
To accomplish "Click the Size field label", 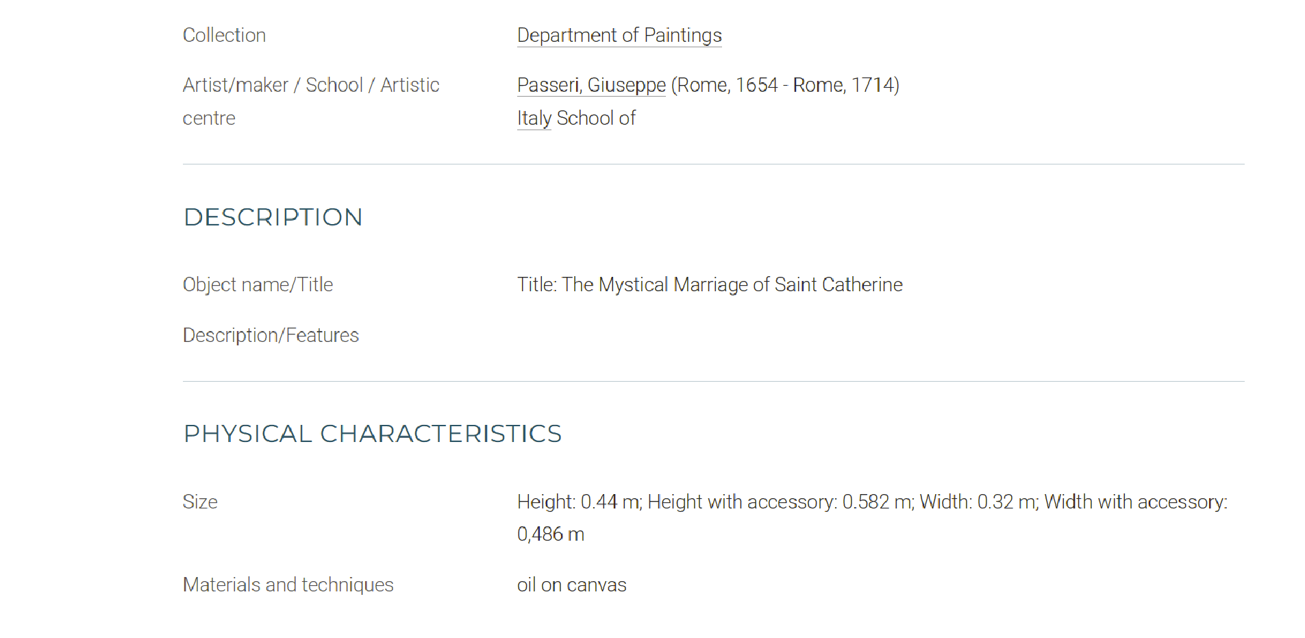I will (x=200, y=502).
